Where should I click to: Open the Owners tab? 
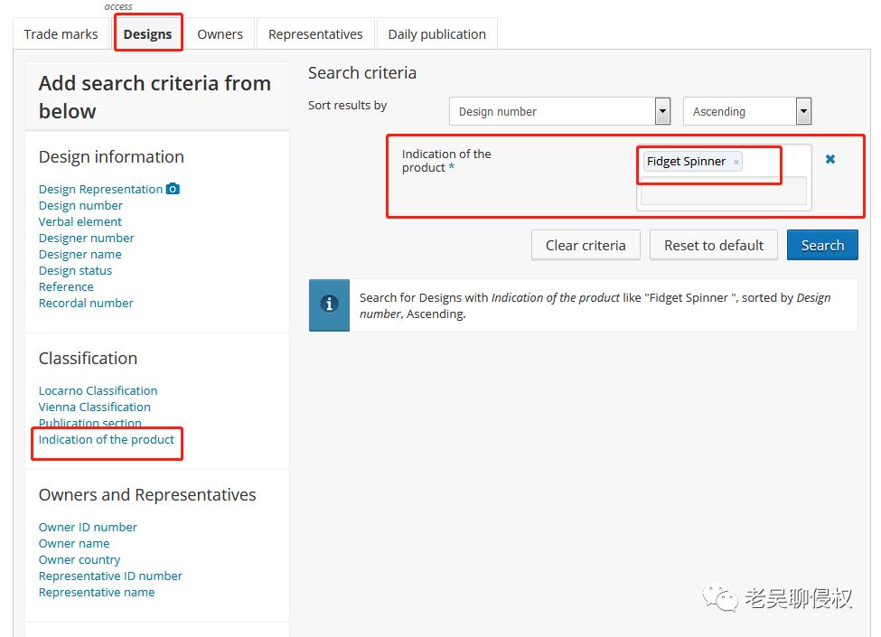pos(220,34)
